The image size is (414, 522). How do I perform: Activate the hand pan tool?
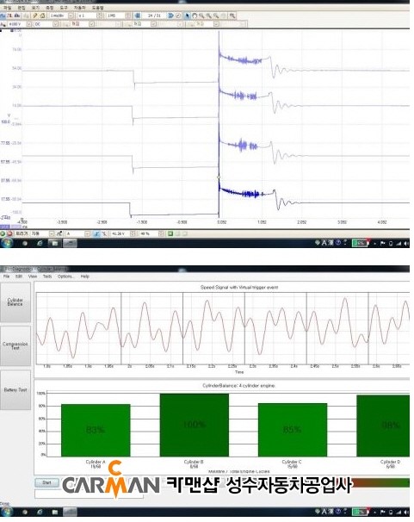tap(195, 16)
